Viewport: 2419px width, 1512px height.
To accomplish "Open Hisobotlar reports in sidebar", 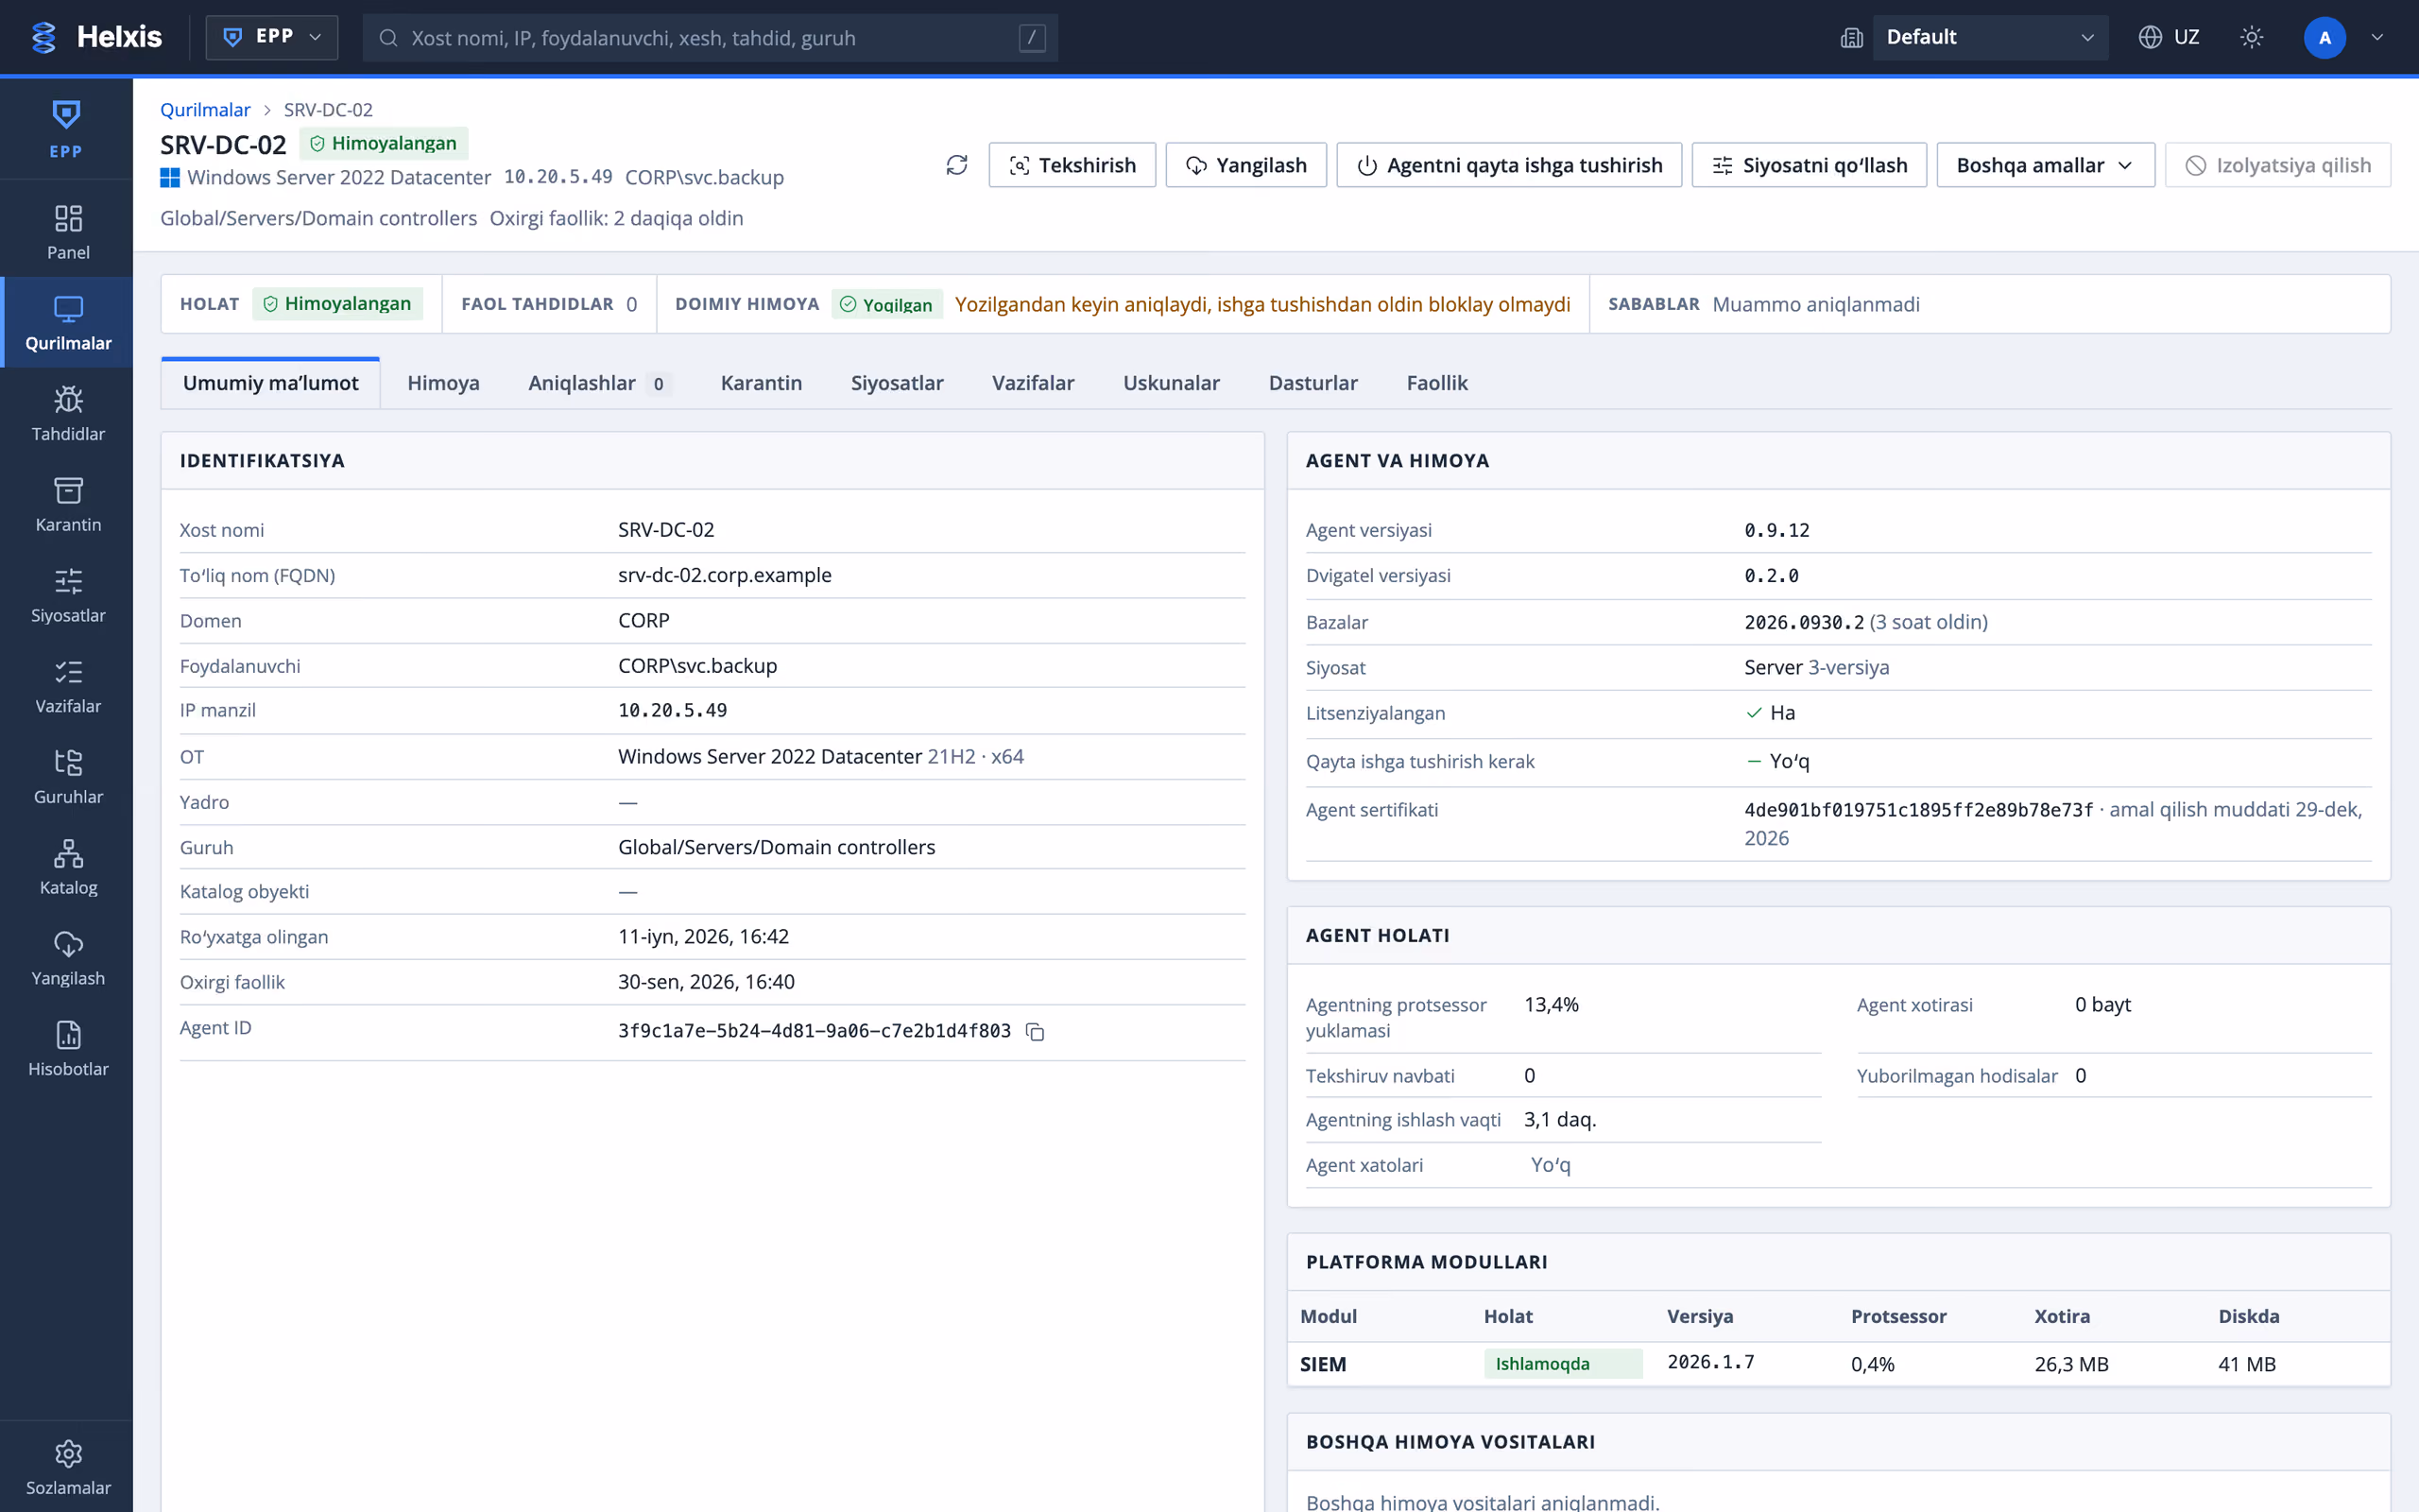I will tap(67, 1048).
